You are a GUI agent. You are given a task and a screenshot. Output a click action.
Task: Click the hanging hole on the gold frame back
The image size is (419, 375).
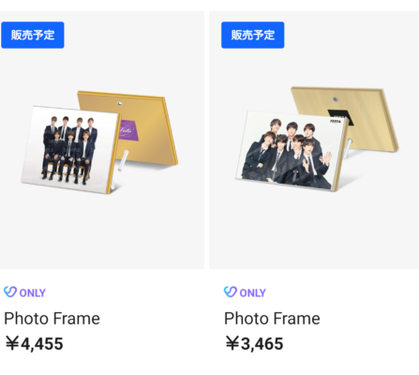(120, 103)
